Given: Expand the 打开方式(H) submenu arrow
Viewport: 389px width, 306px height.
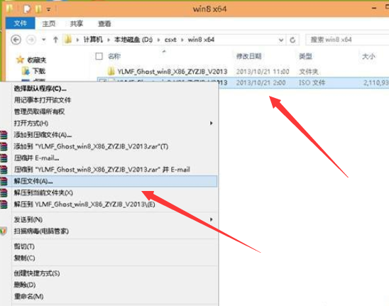Looking at the screenshot, I should click(x=211, y=123).
